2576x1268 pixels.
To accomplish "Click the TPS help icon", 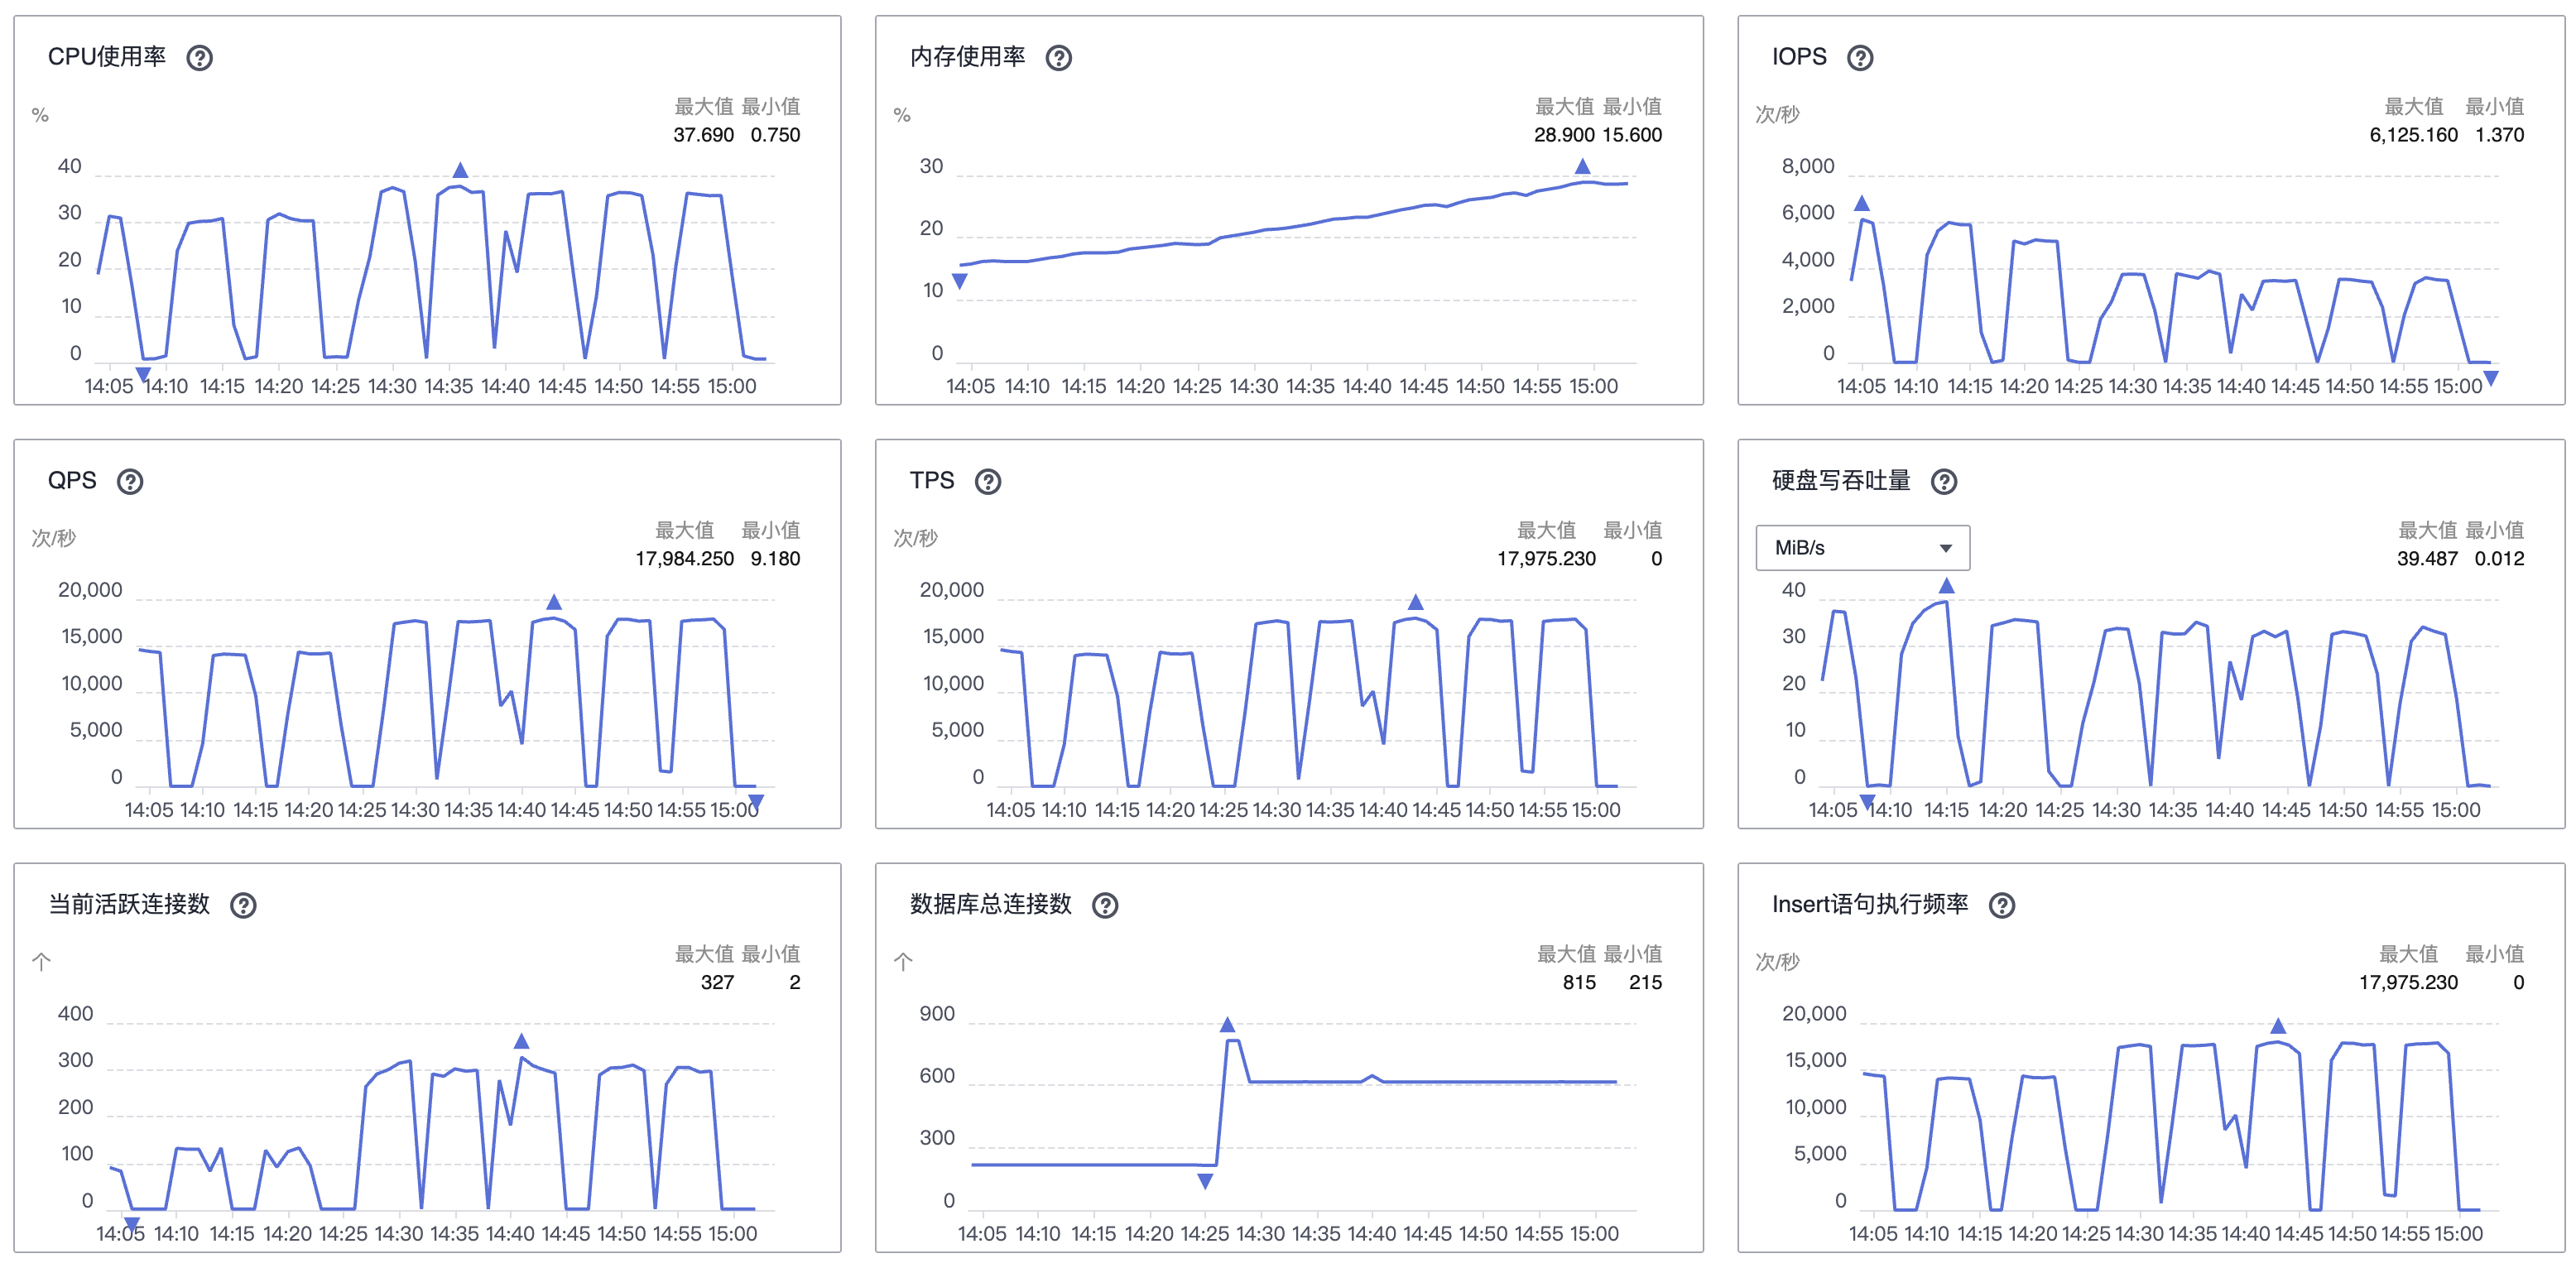I will [x=987, y=482].
